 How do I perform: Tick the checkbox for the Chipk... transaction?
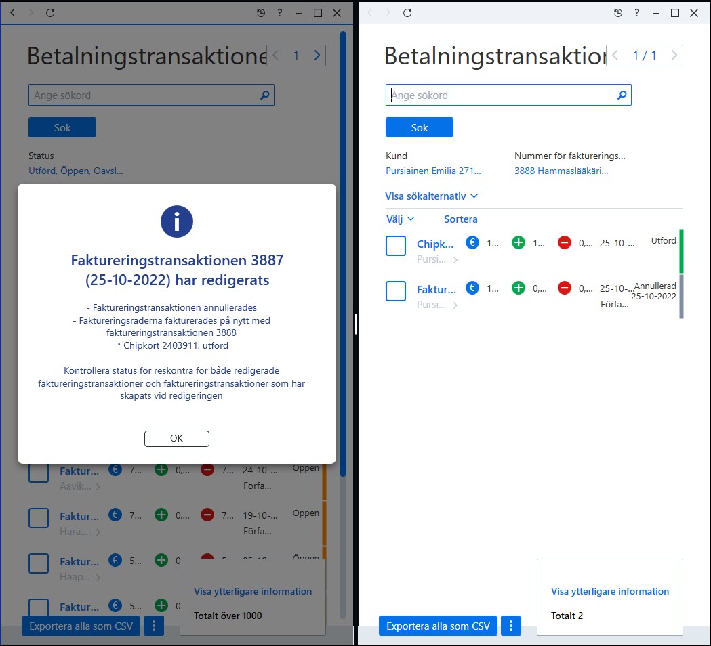coord(396,246)
